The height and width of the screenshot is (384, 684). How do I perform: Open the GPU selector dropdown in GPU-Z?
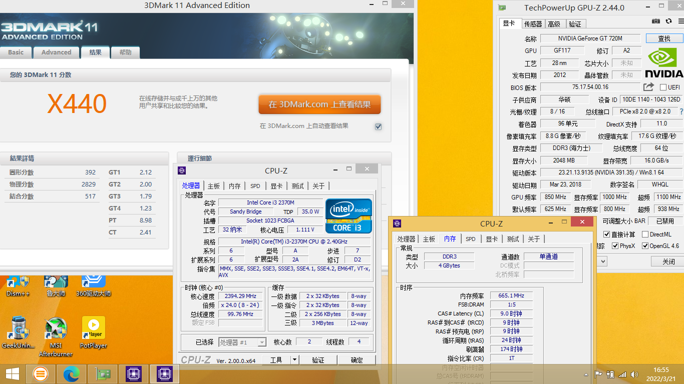(x=603, y=261)
